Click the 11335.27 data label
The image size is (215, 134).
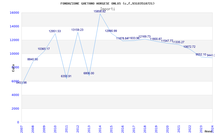(x=178, y=42)
